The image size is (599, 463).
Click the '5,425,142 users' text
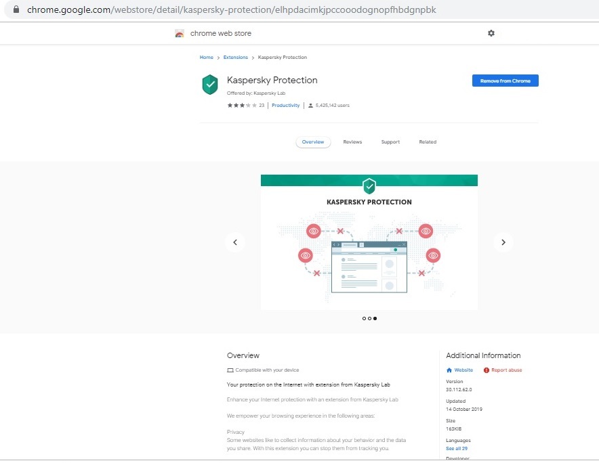332,106
